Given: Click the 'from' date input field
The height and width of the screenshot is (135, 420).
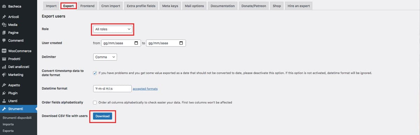Looking at the screenshot, I should click(x=121, y=43).
